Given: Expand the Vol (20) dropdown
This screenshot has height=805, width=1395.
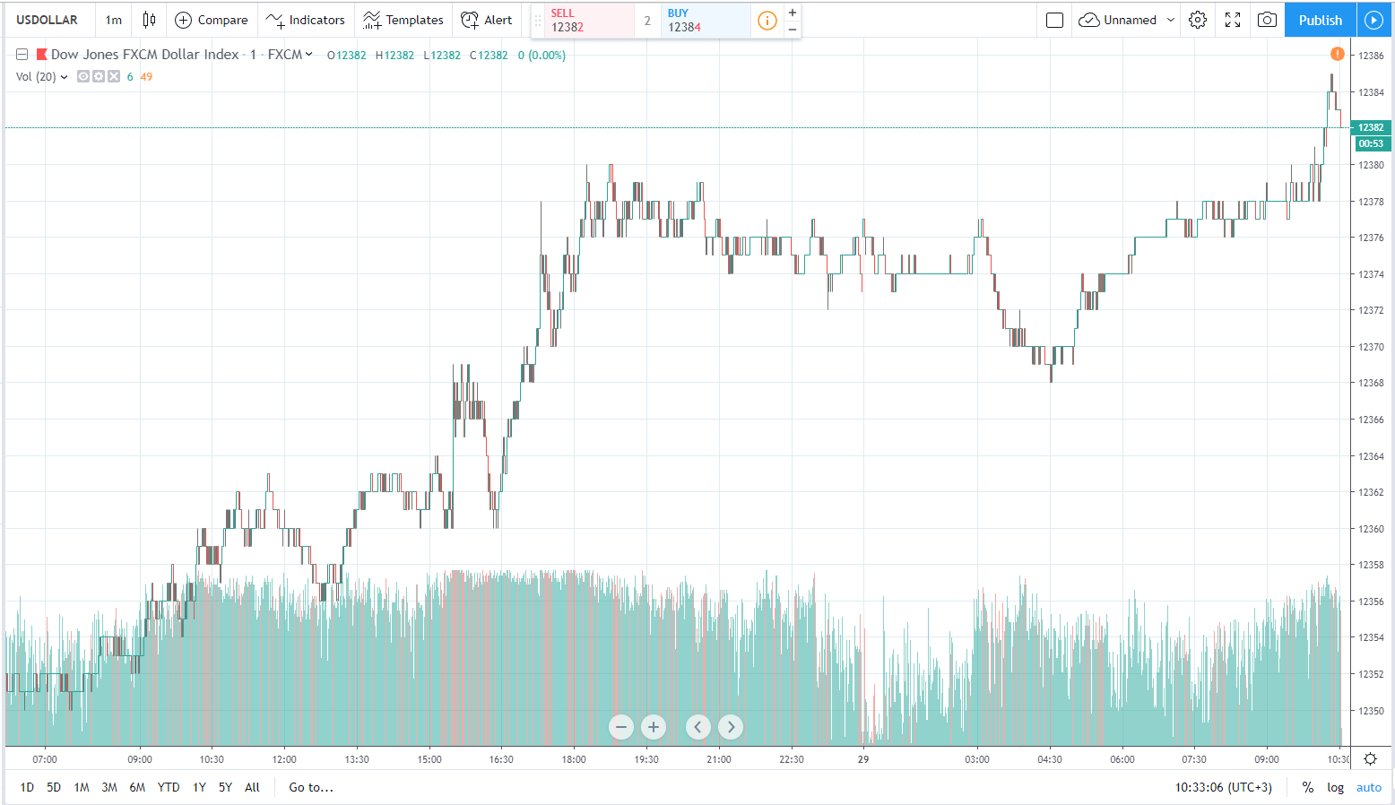Looking at the screenshot, I should [64, 77].
